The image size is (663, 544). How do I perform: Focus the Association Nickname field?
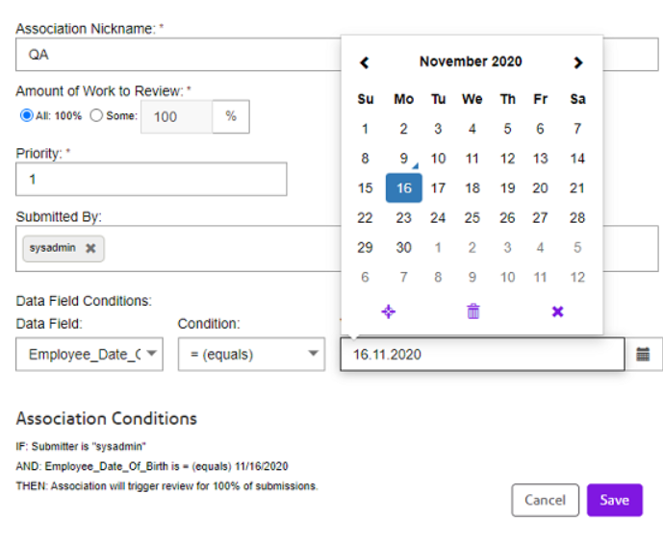178,55
